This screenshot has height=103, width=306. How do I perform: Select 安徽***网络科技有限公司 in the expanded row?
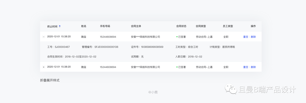(x=145, y=37)
